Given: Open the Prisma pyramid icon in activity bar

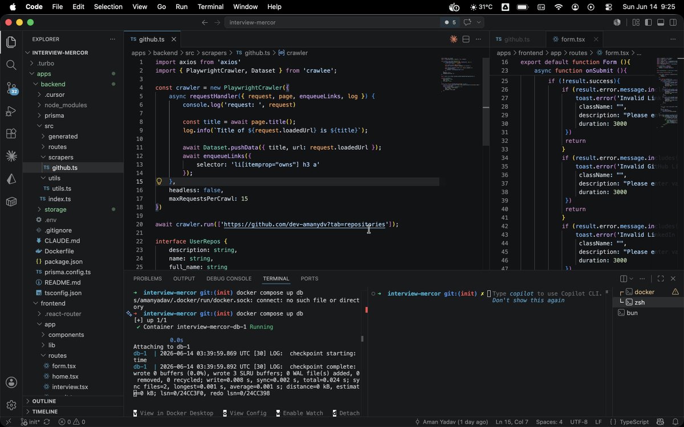Looking at the screenshot, I should 11,179.
